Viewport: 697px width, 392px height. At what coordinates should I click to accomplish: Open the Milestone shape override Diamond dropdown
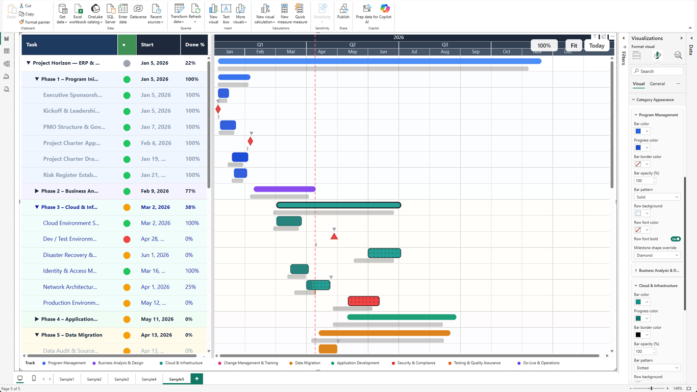point(657,255)
